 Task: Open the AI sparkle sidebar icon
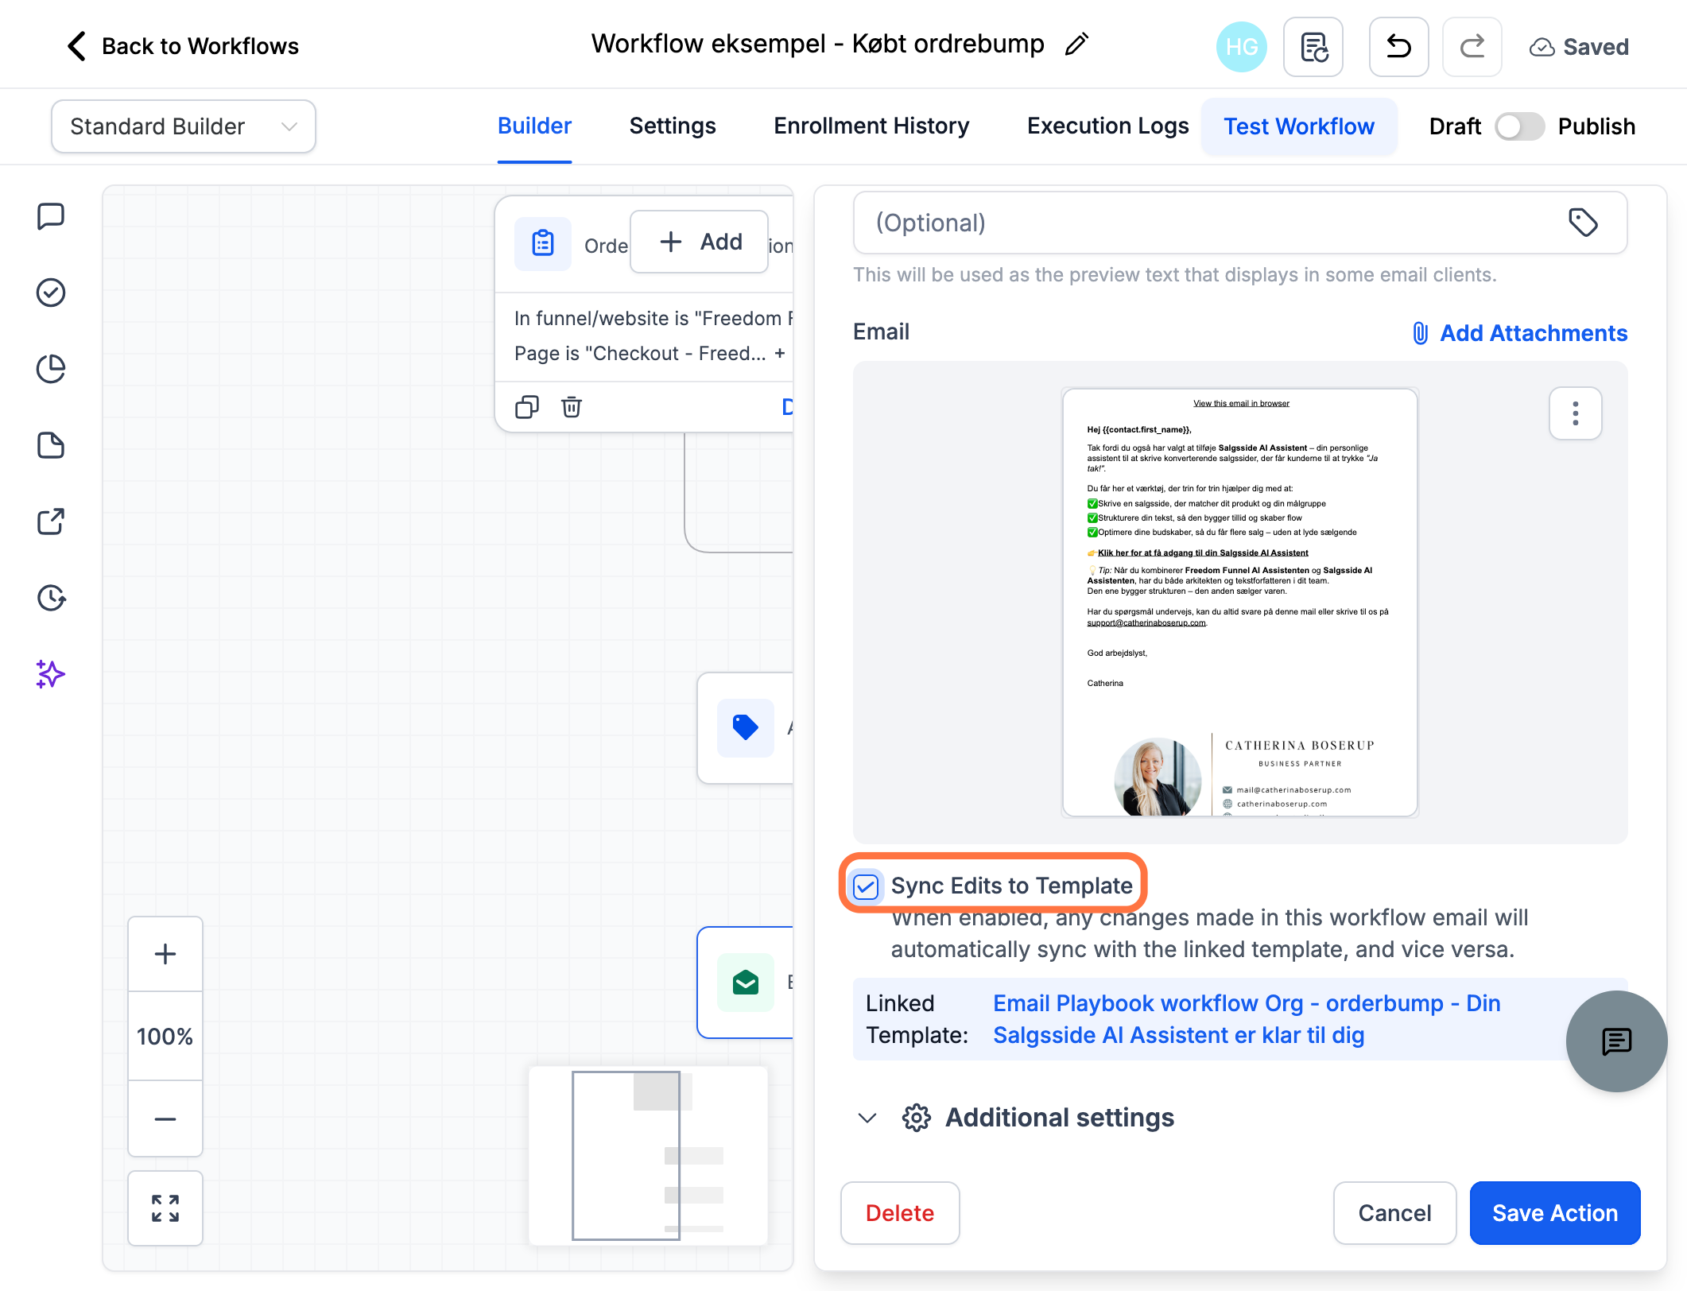(51, 674)
